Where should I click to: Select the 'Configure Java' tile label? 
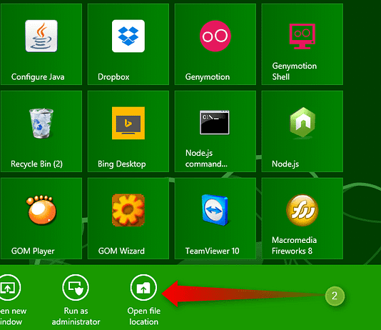(x=38, y=77)
